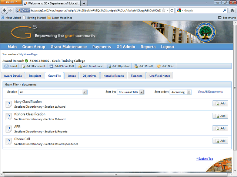Click the horizontal page scrollbar

[116, 175]
